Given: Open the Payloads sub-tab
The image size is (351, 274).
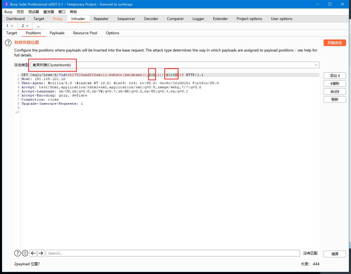Looking at the screenshot, I should tap(57, 33).
